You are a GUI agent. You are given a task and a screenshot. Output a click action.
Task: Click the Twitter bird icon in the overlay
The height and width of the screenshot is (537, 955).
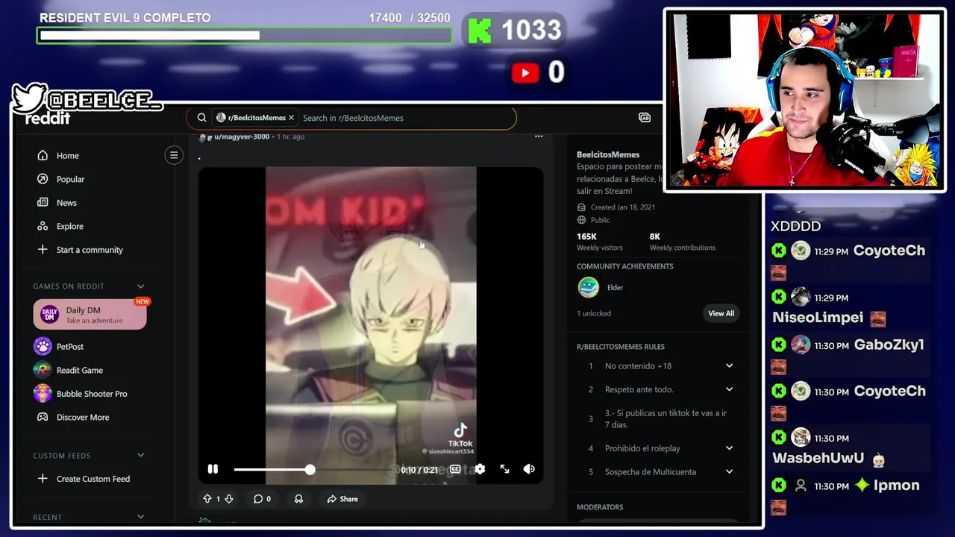(28, 98)
